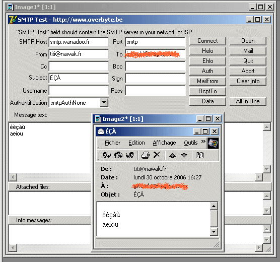Print the message with printer icon
280x262 pixels.
coord(146,155)
